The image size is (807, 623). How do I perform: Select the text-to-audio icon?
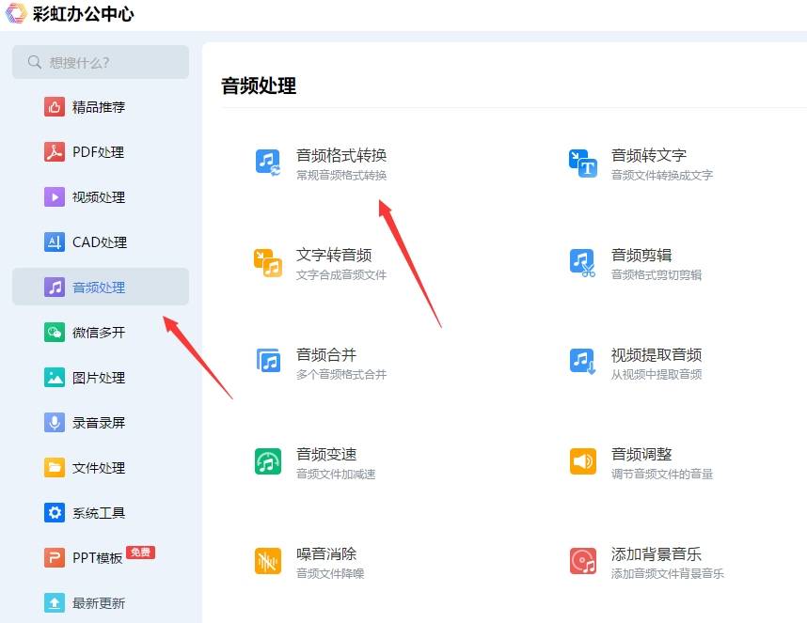pyautogui.click(x=268, y=262)
